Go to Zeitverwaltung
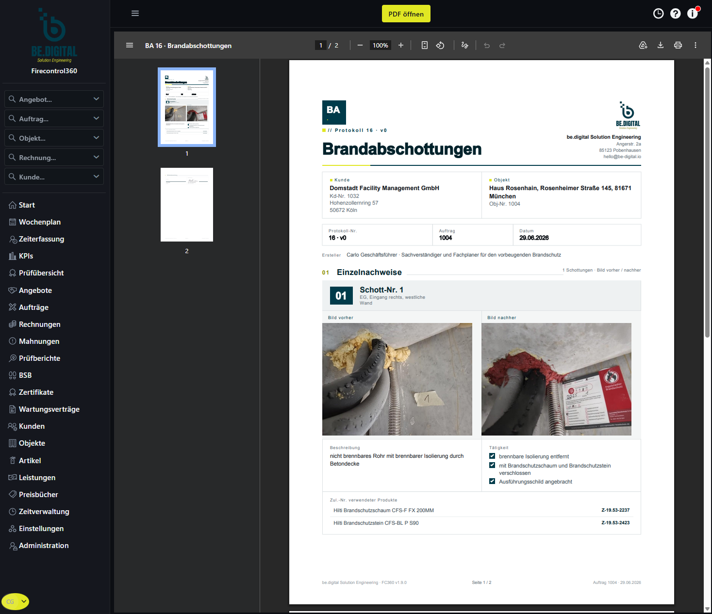Image resolution: width=712 pixels, height=614 pixels. 44,512
